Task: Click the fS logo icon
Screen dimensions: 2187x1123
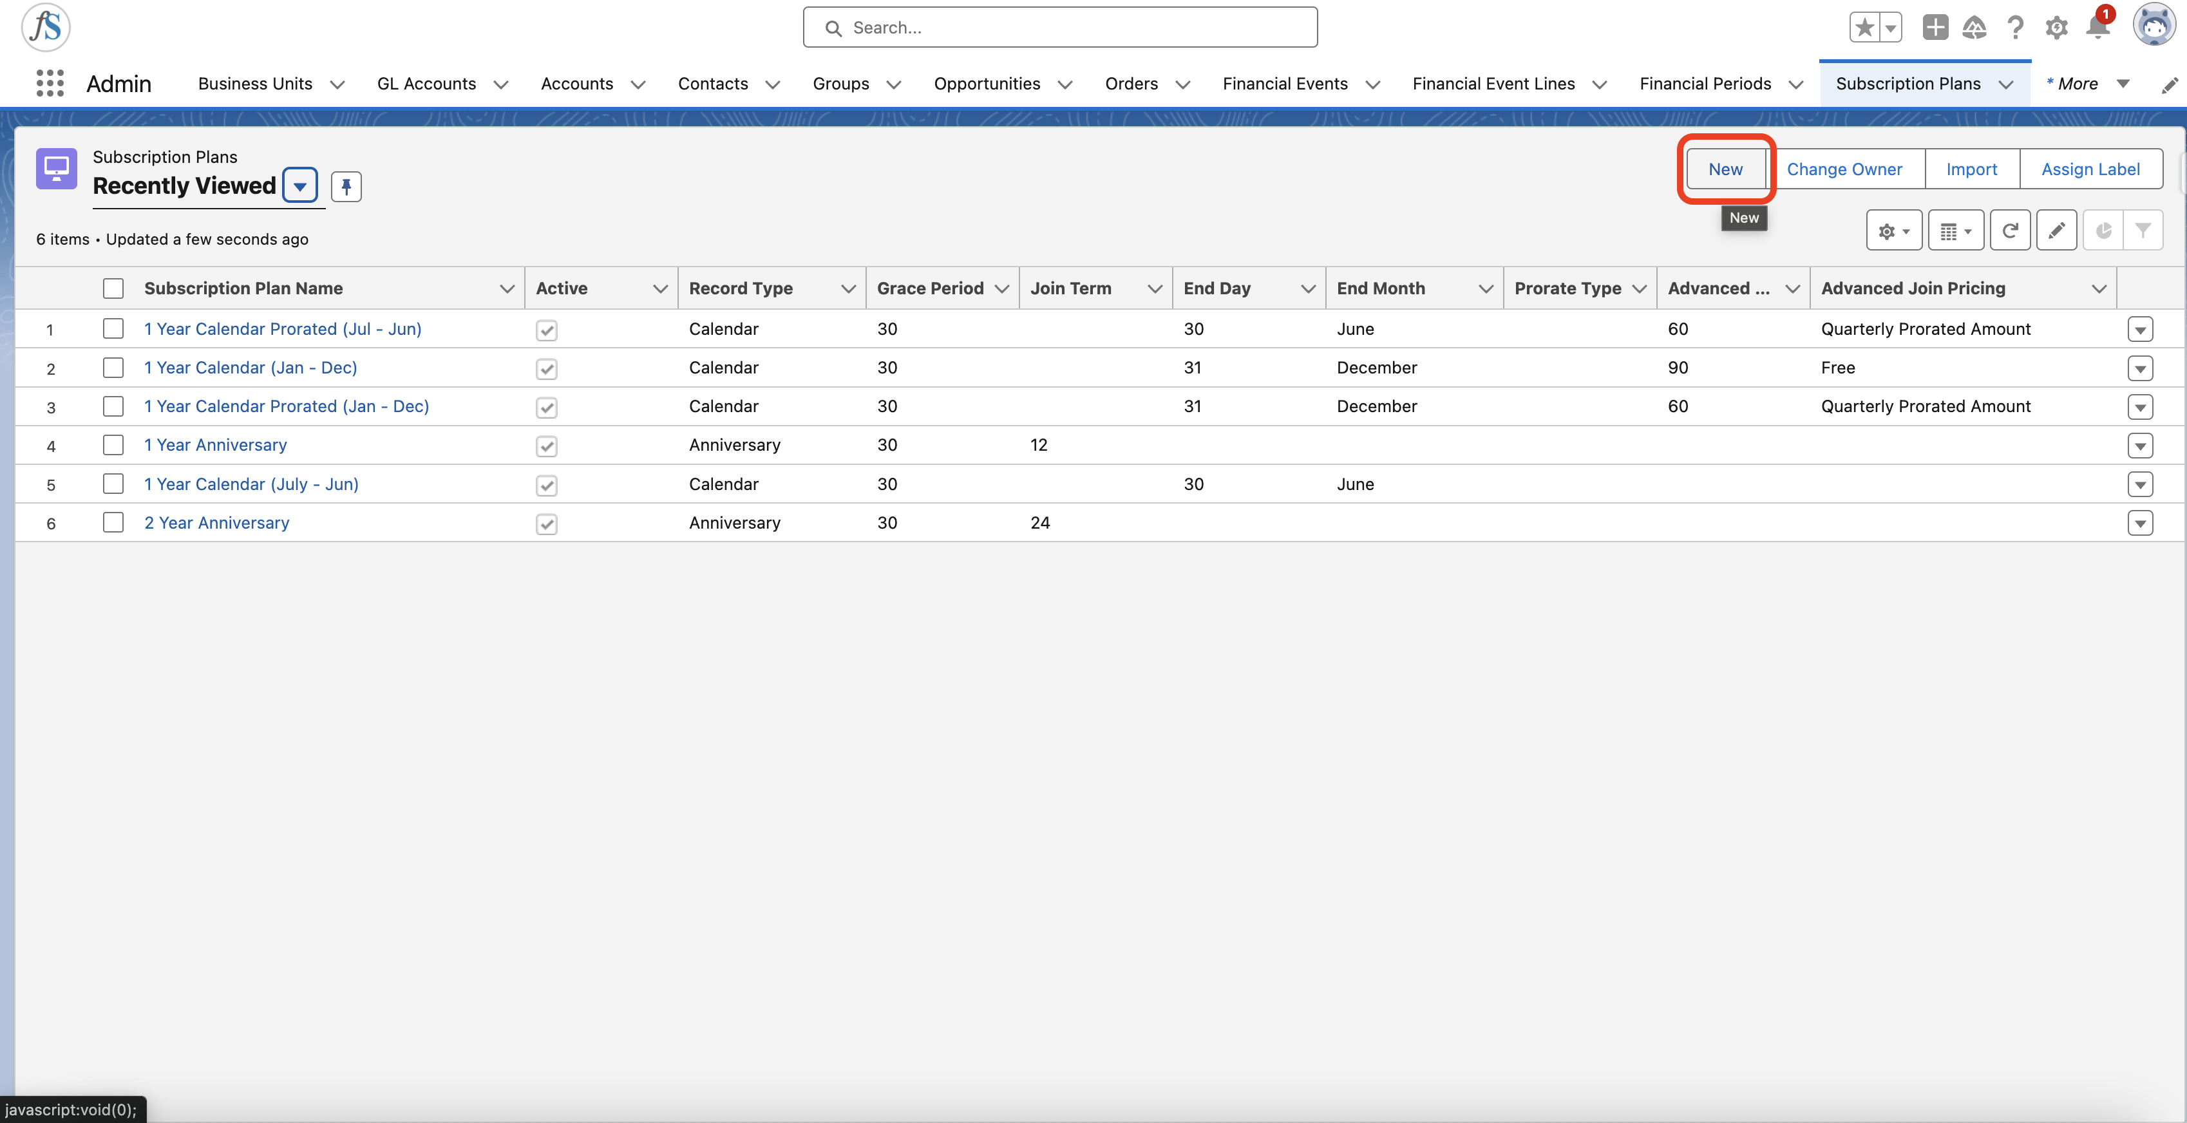Action: click(45, 26)
